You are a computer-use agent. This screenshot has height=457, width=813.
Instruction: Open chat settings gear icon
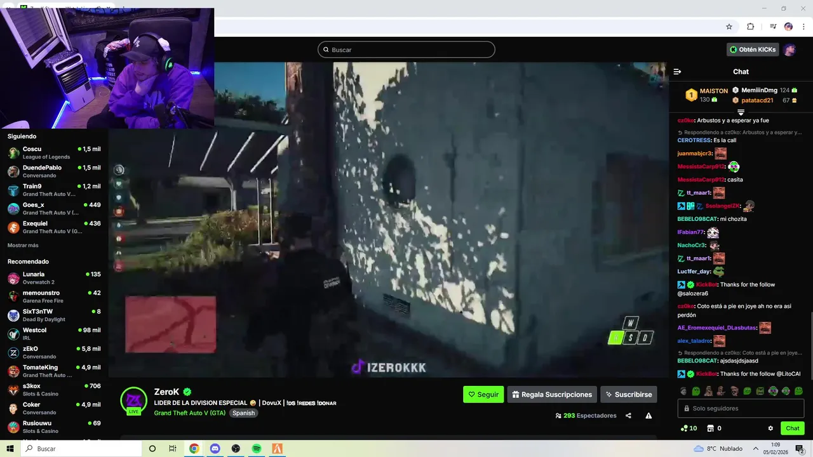coord(770,428)
